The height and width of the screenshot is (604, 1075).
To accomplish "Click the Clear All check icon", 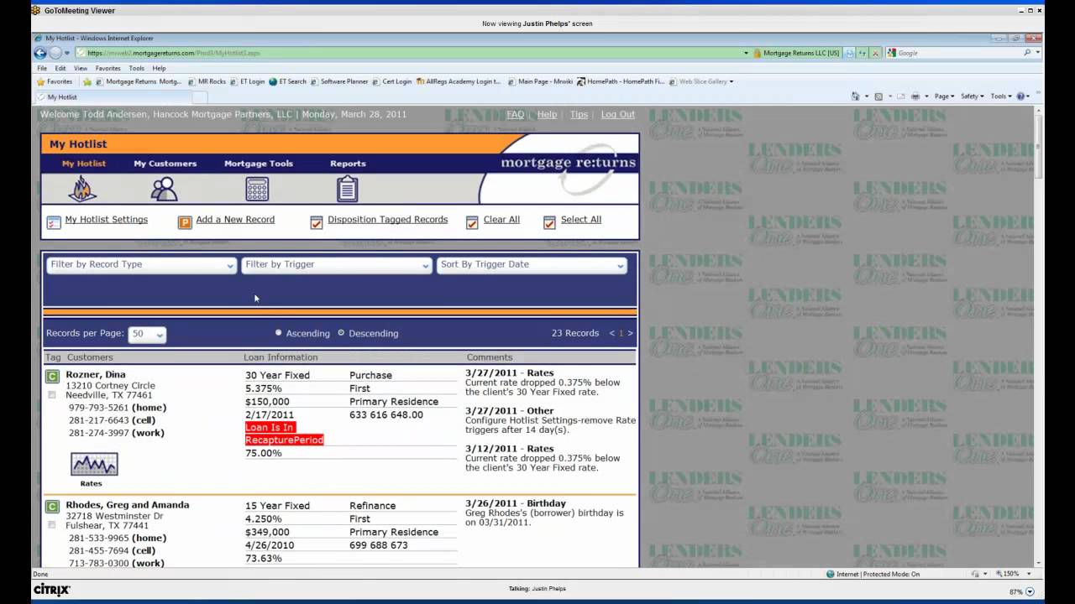I will coord(472,222).
